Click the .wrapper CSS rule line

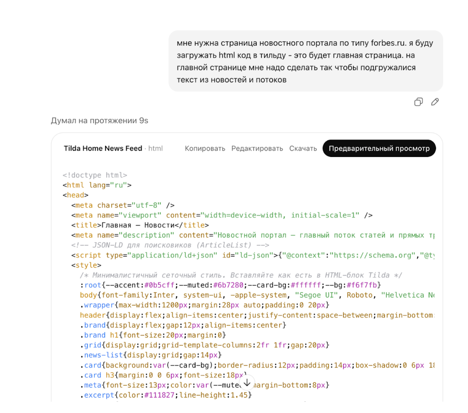click(x=204, y=305)
